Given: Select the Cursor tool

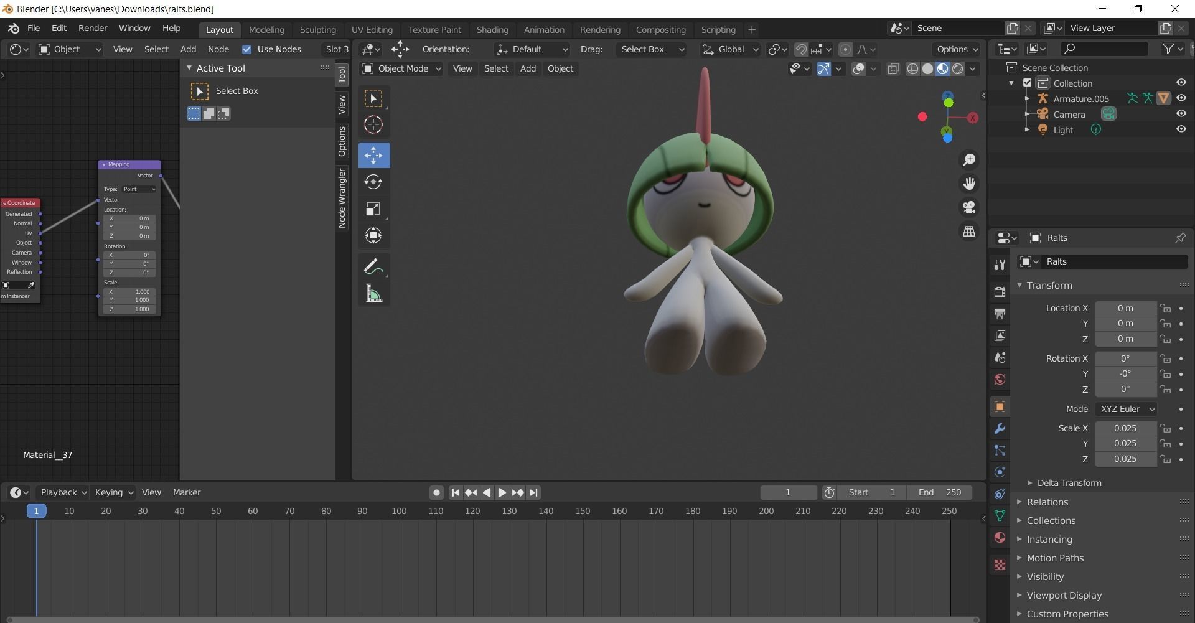Looking at the screenshot, I should point(373,124).
